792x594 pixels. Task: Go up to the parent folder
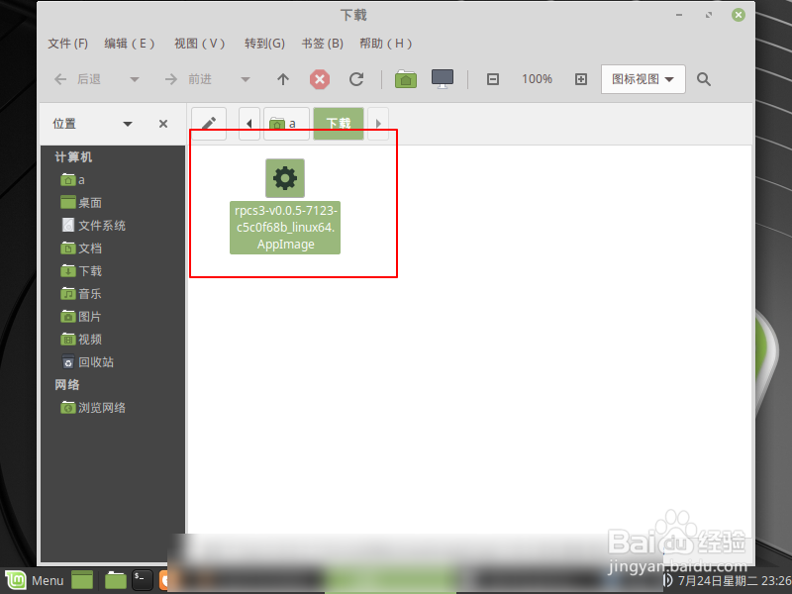[283, 79]
